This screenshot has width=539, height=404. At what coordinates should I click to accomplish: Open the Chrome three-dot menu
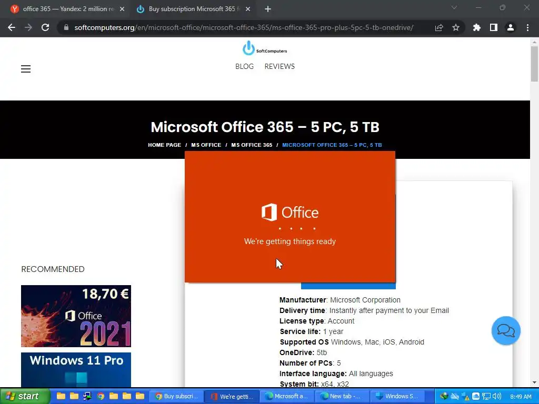coord(527,27)
